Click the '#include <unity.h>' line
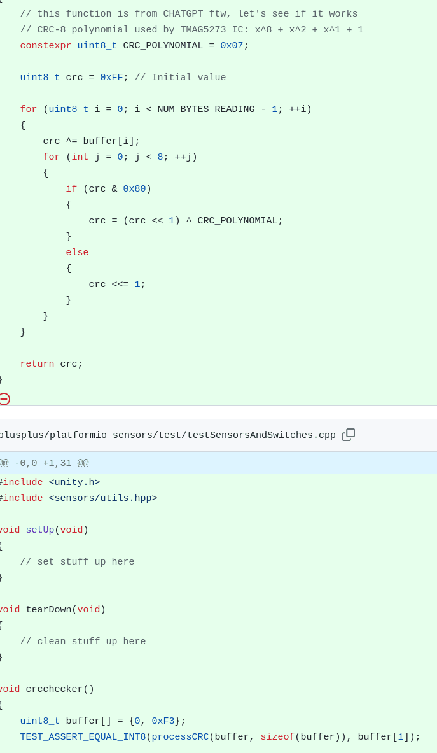This screenshot has width=437, height=753. 50,482
